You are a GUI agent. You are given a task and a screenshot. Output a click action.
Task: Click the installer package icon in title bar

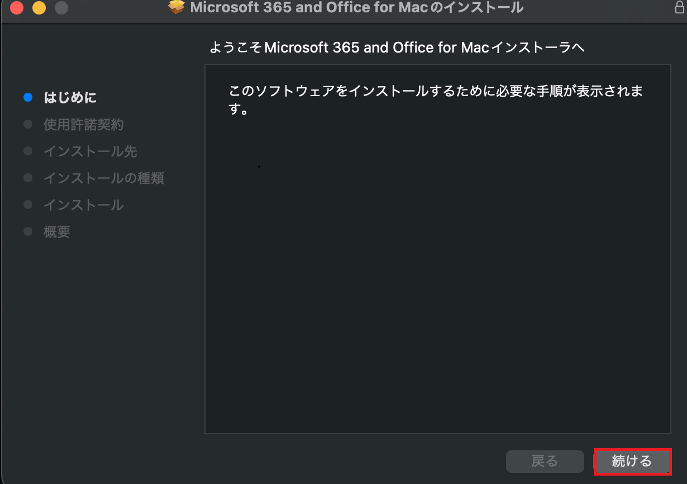[x=176, y=8]
